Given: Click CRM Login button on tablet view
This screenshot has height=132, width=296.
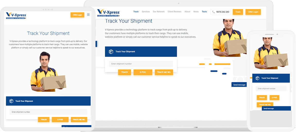Looking at the screenshot, I should point(77,15).
